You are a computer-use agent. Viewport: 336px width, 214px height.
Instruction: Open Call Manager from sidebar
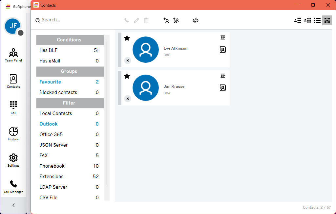point(13,186)
